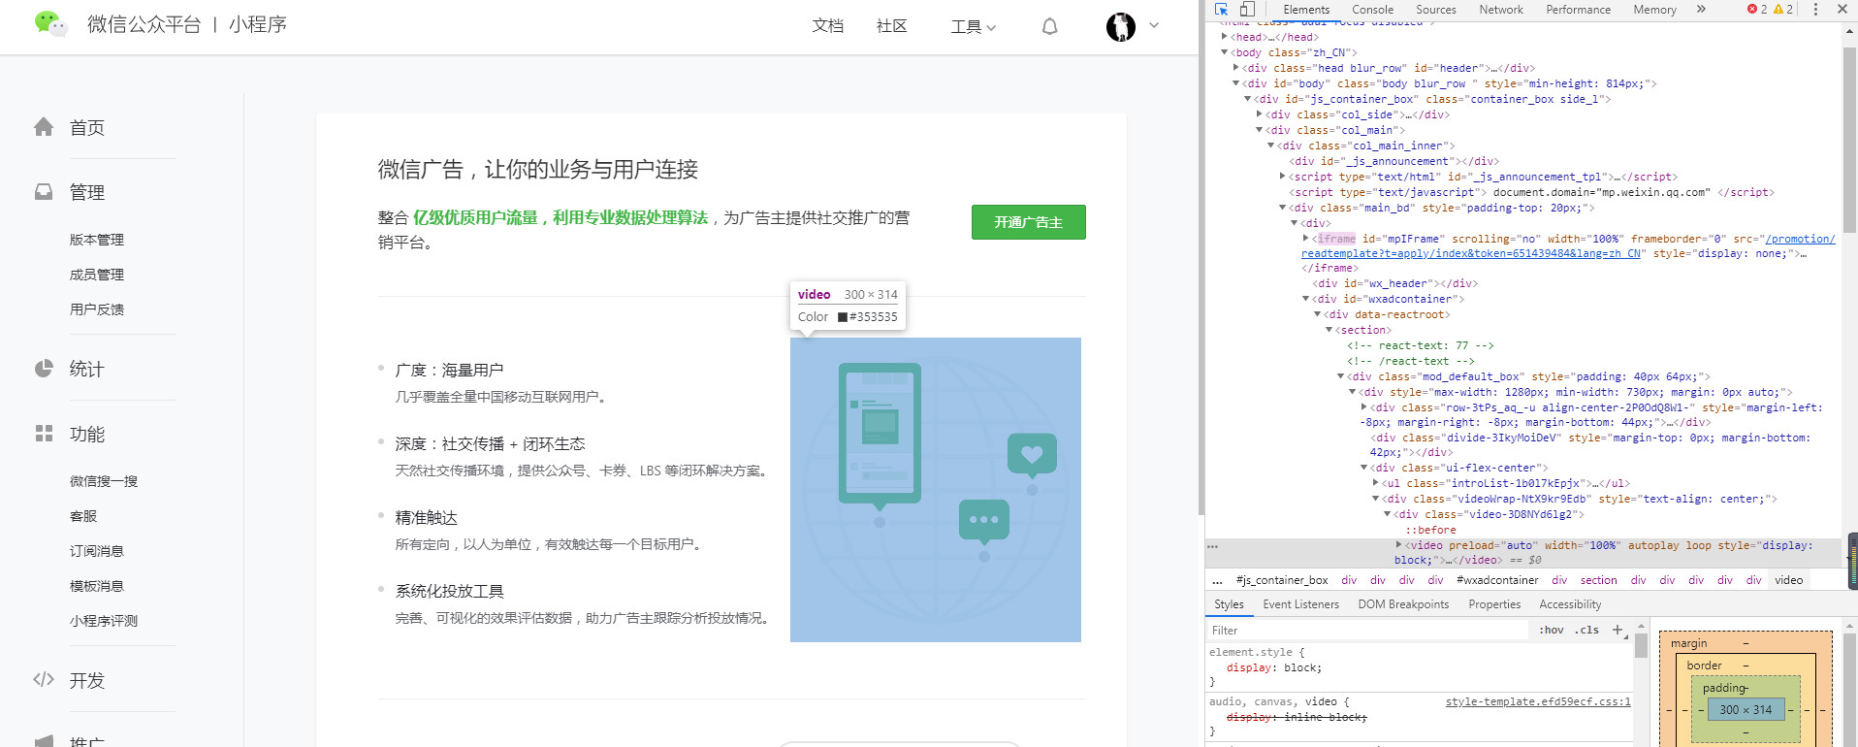
Task: Open 模板消息 in sidebar
Action: (97, 586)
